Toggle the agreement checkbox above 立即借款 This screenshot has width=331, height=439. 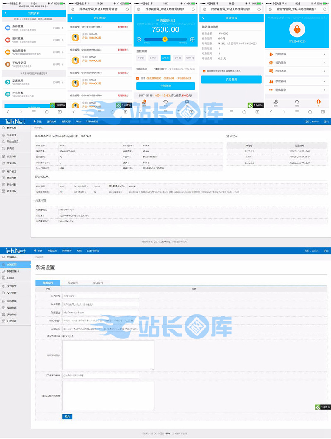(138, 78)
